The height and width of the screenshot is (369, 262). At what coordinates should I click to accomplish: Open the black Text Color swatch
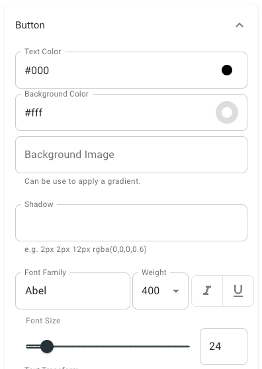click(227, 70)
